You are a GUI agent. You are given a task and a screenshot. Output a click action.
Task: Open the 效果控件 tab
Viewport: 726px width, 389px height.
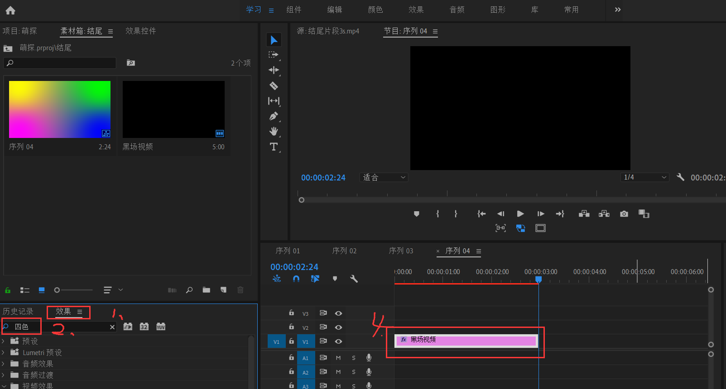tap(141, 31)
